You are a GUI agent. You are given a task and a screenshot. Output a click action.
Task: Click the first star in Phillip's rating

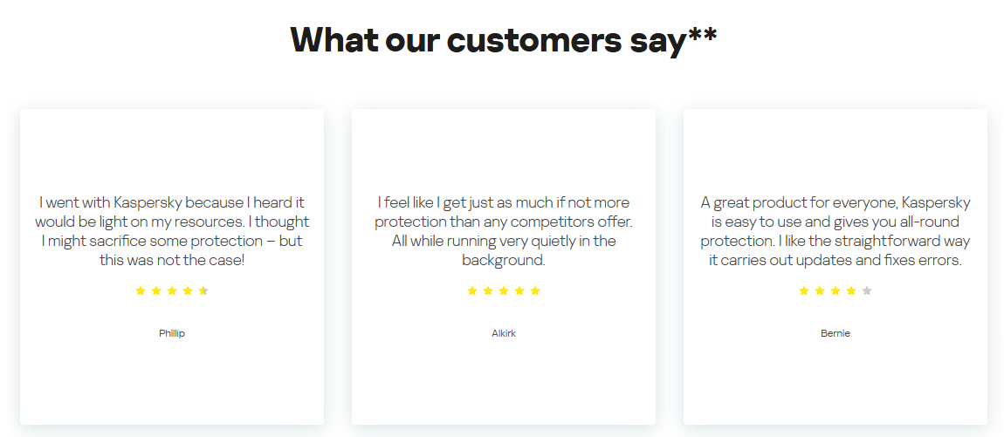click(x=141, y=291)
